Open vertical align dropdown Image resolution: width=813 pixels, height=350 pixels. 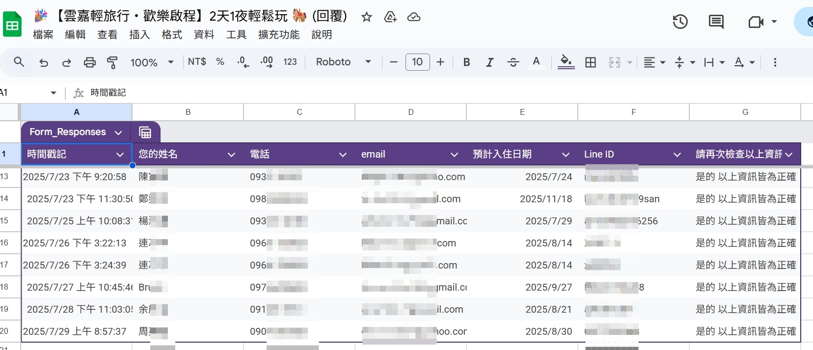tap(685, 62)
